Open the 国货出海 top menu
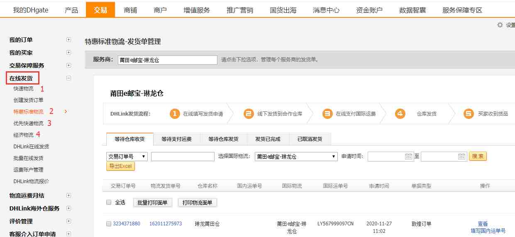This screenshot has width=515, height=237. 283,10
